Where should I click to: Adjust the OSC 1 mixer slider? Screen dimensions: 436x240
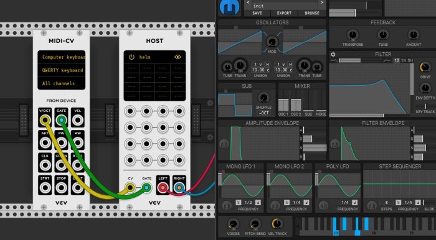pyautogui.click(x=283, y=105)
